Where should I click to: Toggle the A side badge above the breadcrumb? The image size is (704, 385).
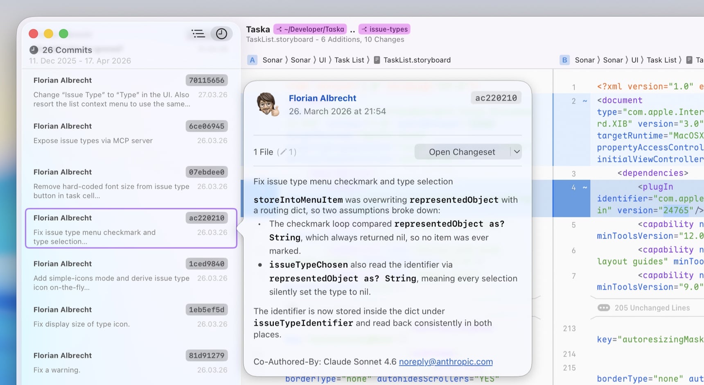pos(252,60)
